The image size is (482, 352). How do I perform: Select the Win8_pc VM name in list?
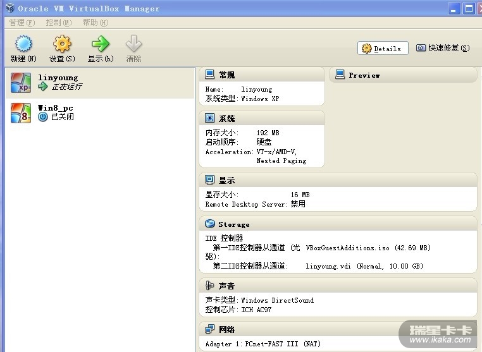coord(55,108)
